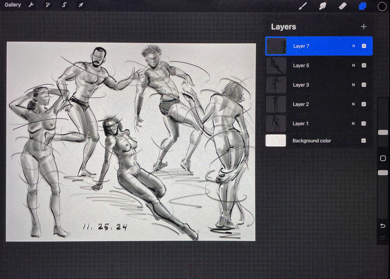Select the Smudge tool

point(323,6)
